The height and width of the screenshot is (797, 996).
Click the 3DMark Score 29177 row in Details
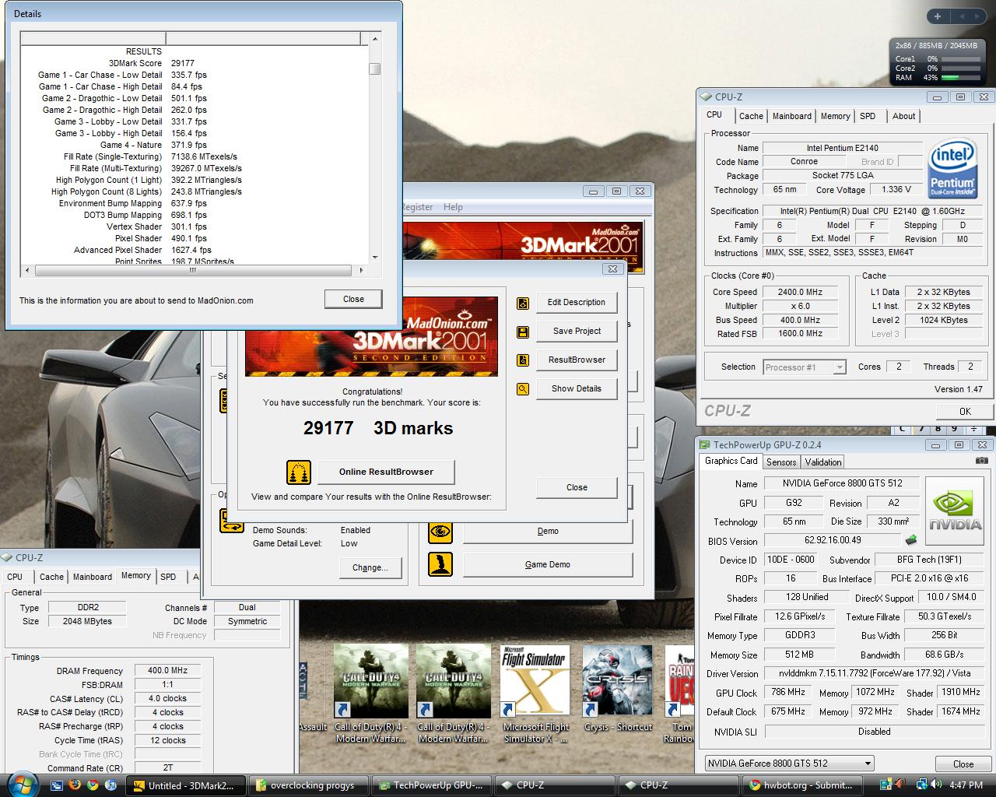[195, 63]
